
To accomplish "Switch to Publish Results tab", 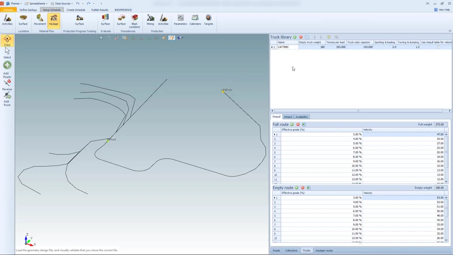I will pos(100,10).
